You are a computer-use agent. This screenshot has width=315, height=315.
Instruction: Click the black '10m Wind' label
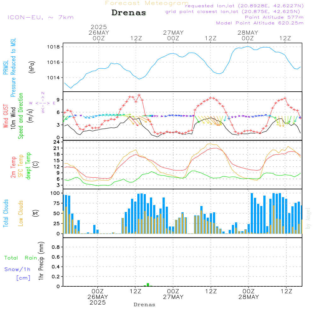(13, 118)
